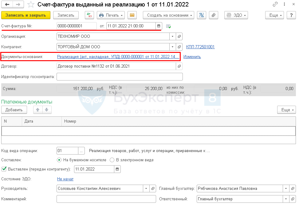Click the envelope email icon
Viewport: 299px width, 204px height.
(x=132, y=15)
